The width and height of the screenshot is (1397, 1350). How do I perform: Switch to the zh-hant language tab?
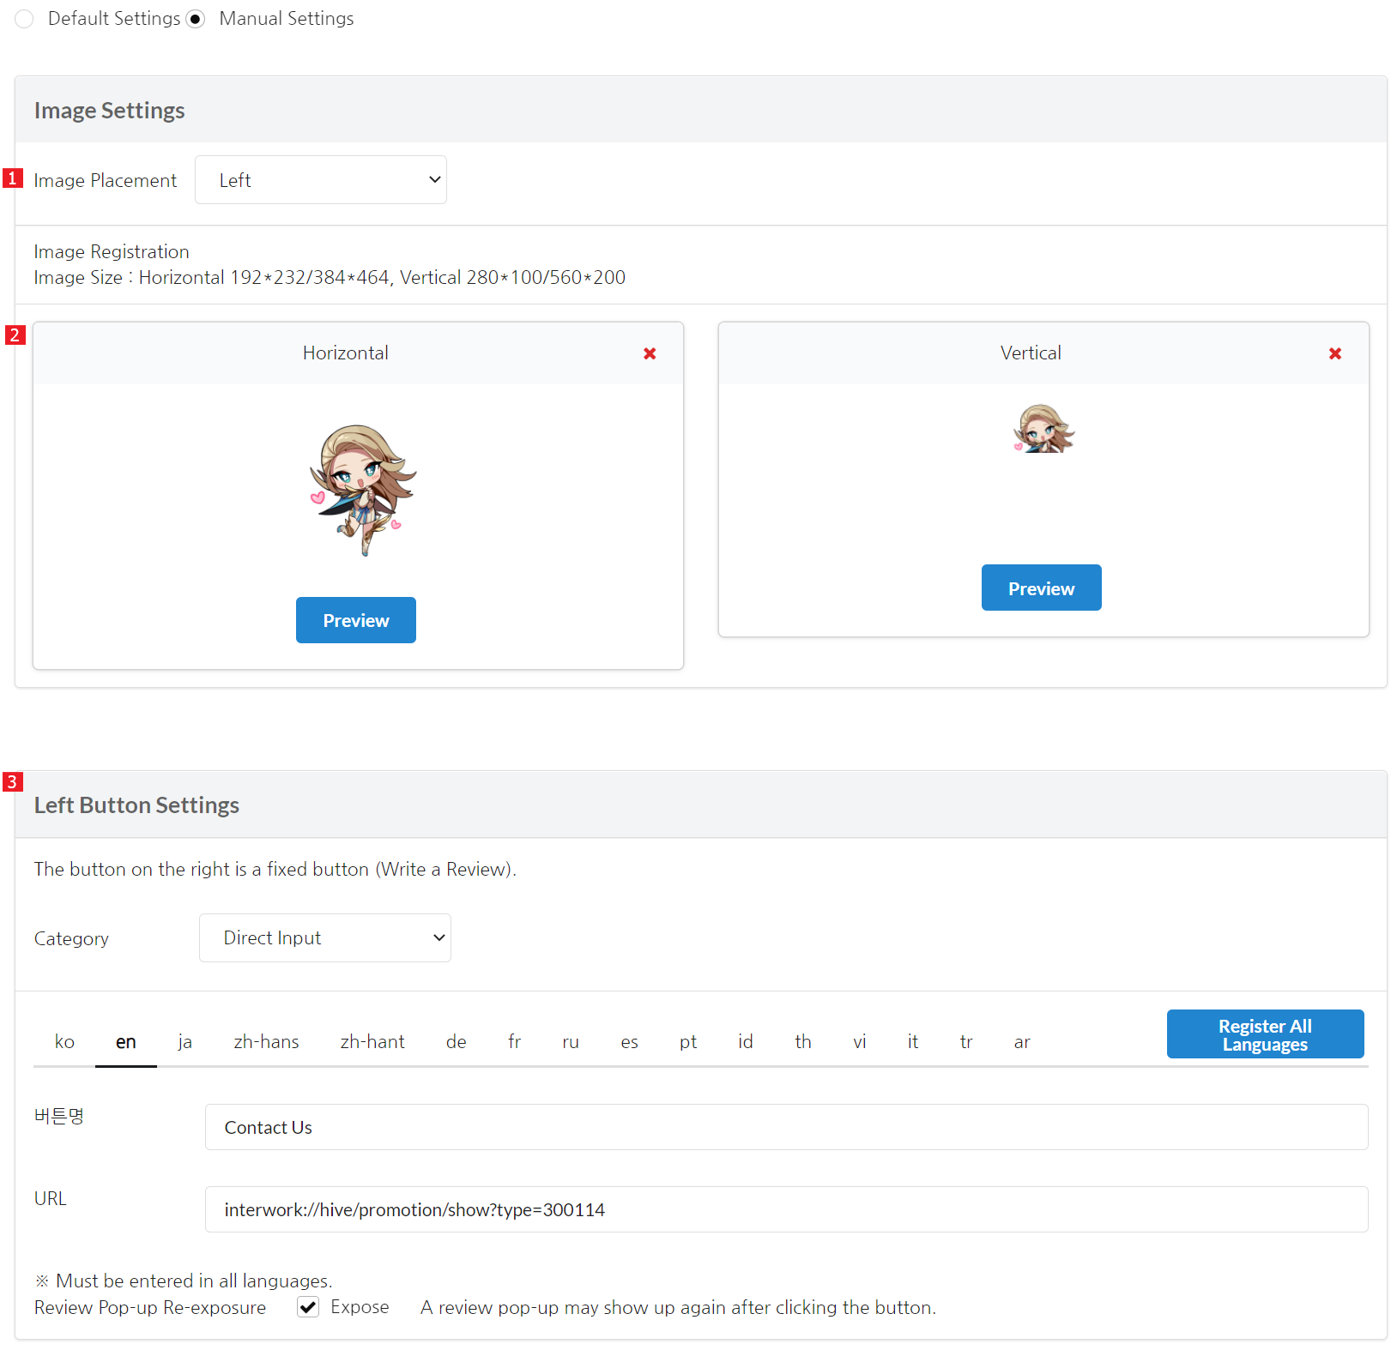pyautogui.click(x=372, y=1041)
